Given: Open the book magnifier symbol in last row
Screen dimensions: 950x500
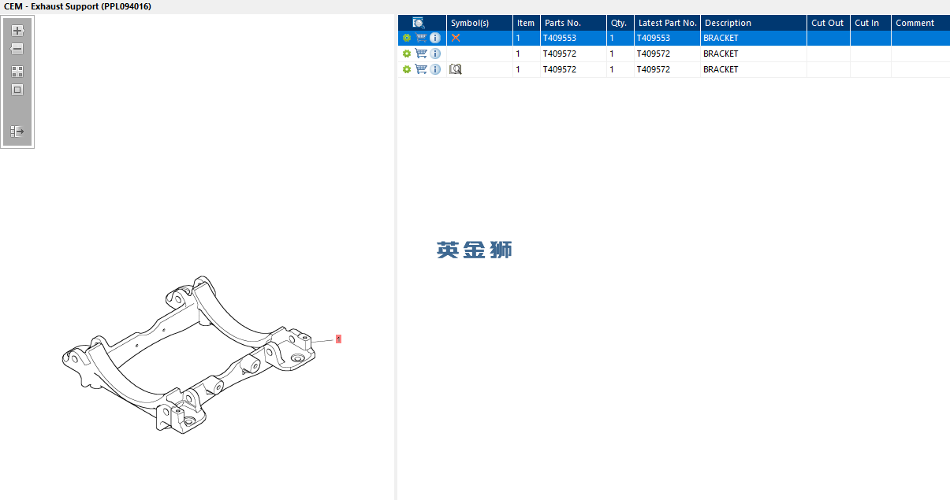Looking at the screenshot, I should click(456, 69).
